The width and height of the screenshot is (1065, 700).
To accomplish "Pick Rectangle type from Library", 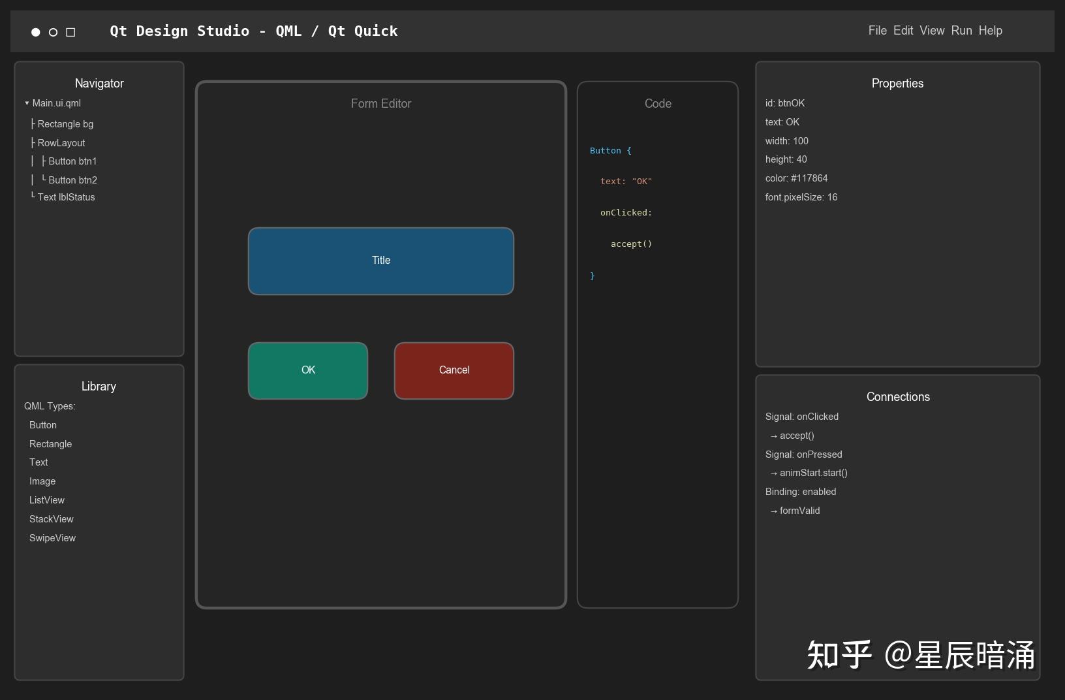I will 51,444.
